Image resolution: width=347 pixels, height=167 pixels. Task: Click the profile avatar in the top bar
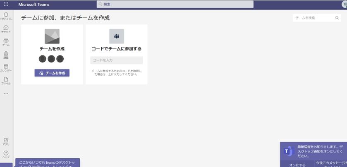click(x=345, y=4)
